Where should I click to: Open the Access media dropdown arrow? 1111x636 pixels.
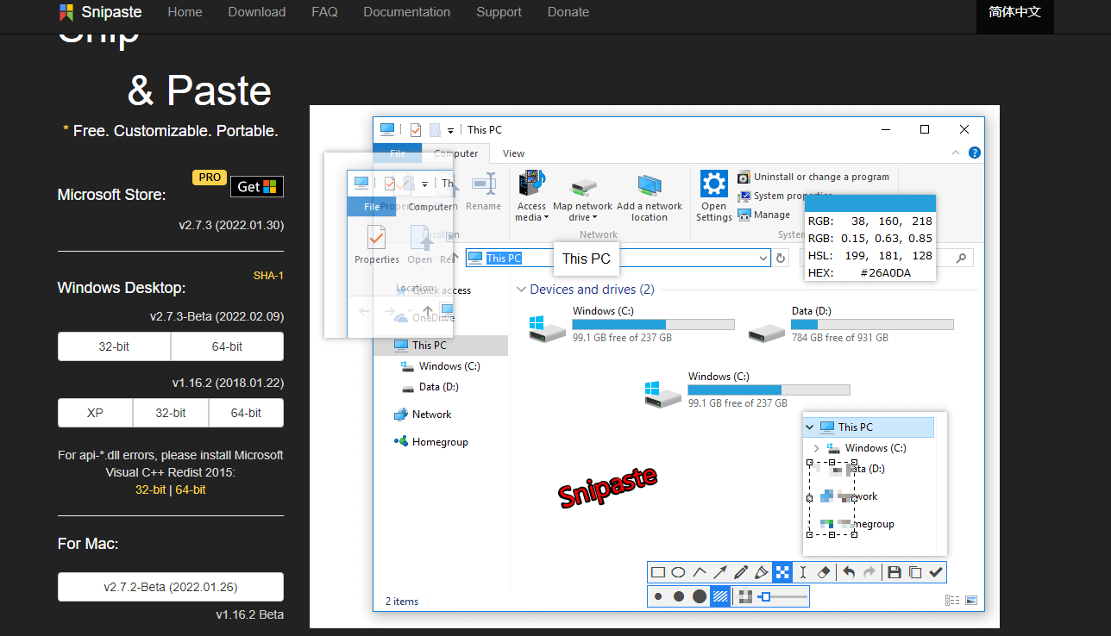[546, 218]
